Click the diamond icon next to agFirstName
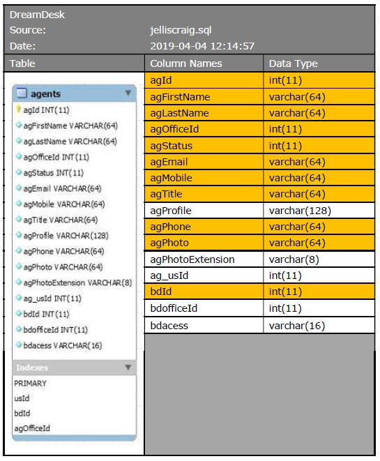The width and height of the screenshot is (380, 461). point(19,125)
